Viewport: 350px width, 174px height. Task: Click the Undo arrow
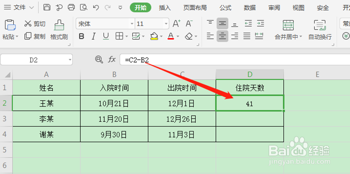pos(96,8)
